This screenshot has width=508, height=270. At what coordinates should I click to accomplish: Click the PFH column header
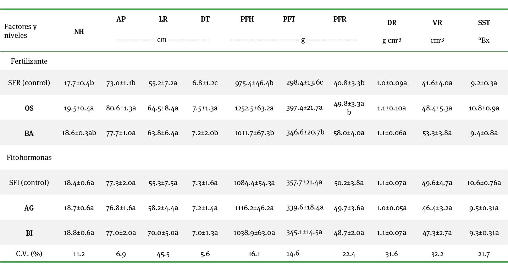tap(247, 19)
